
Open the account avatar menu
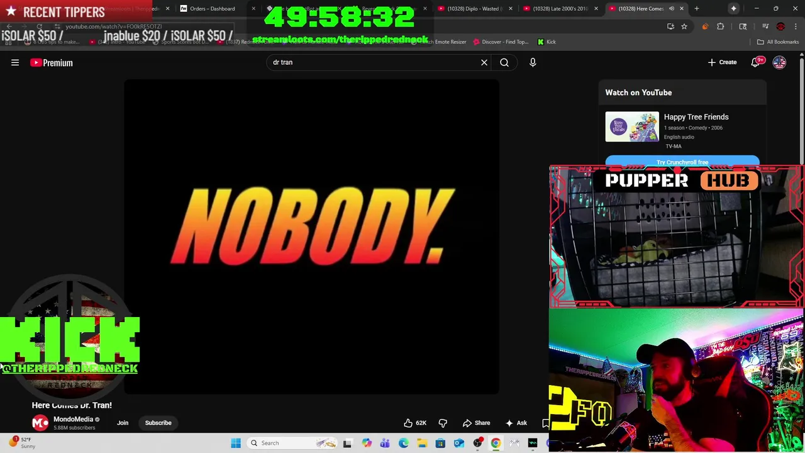(779, 62)
